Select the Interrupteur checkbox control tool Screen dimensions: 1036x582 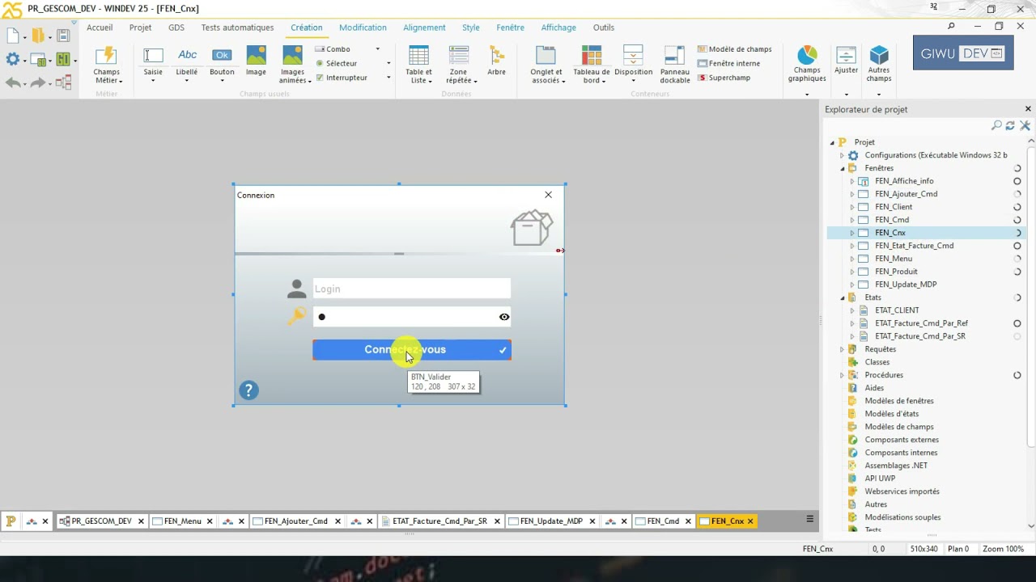(x=342, y=78)
